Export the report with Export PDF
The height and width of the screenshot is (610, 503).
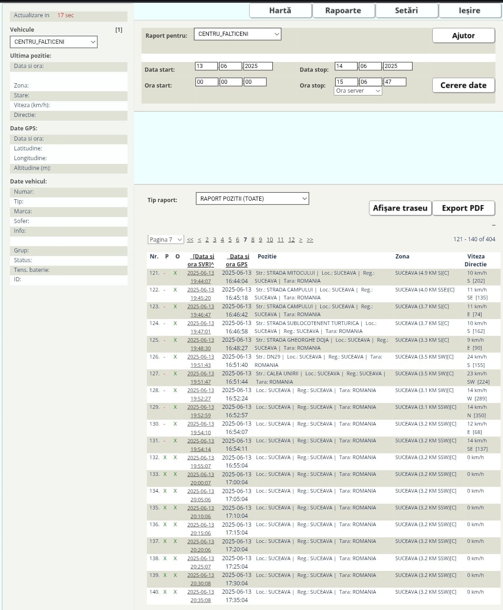tap(463, 208)
